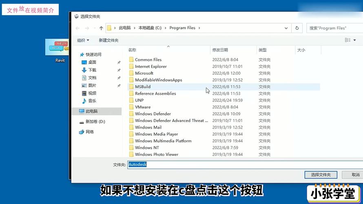Click the 此电脑 breadcrumb segment
Screen dimensions: 363x204
click(125, 28)
